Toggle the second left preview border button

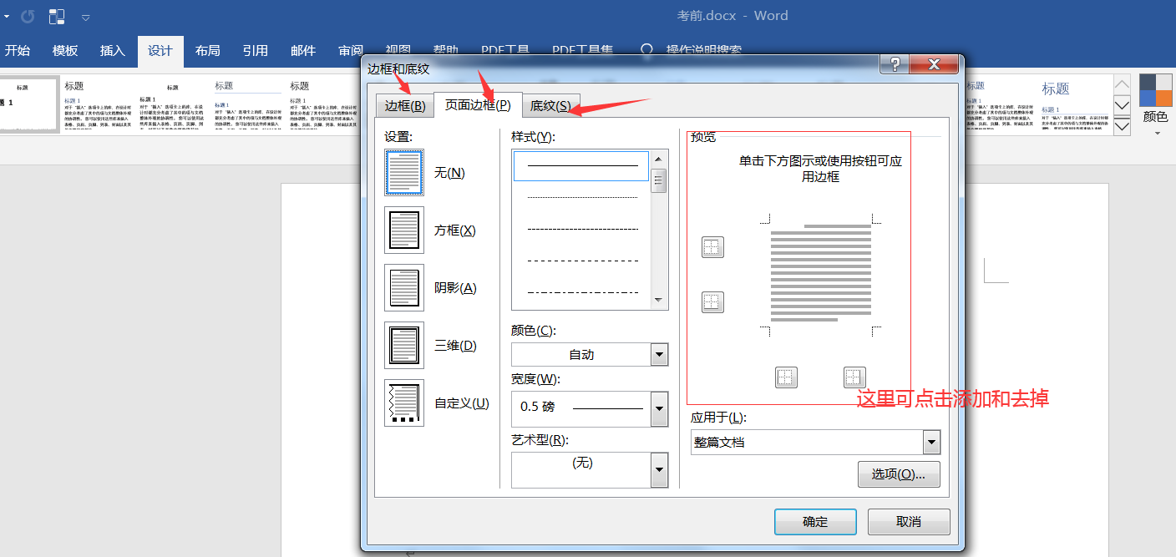pyautogui.click(x=712, y=301)
